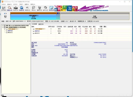Viewport: 133px width, 97px height.
Task: Select the 74.6GB free space block
Action: point(95,17)
